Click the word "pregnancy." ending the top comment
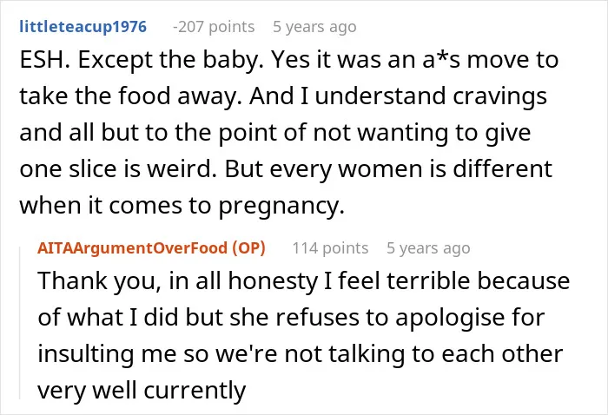This screenshot has width=608, height=415. click(x=282, y=206)
